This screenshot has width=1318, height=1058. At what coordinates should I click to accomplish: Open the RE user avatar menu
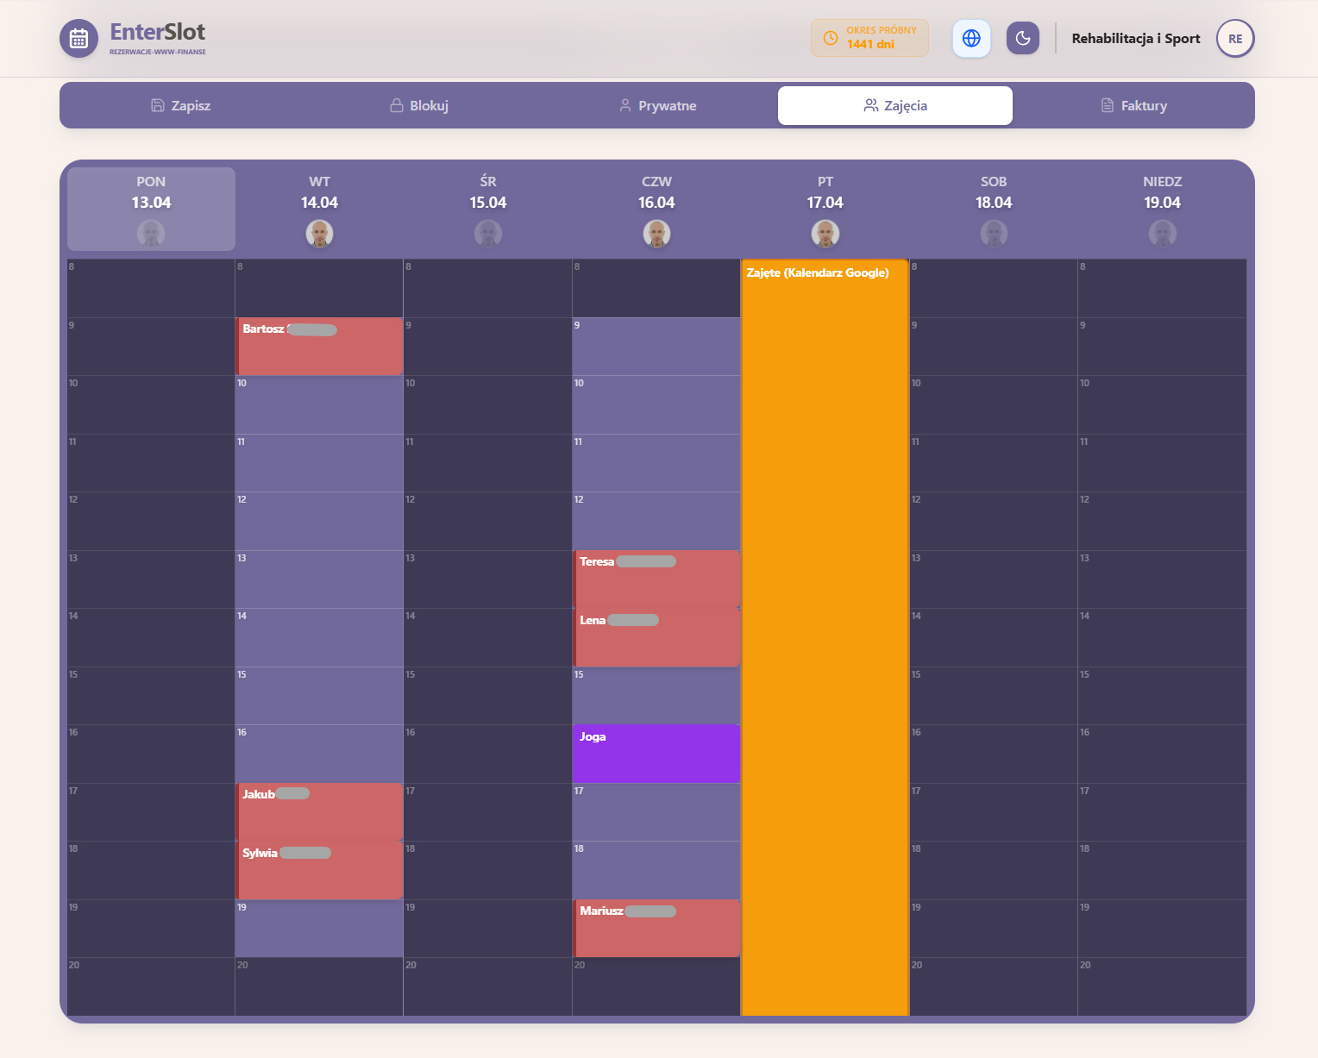[1235, 39]
